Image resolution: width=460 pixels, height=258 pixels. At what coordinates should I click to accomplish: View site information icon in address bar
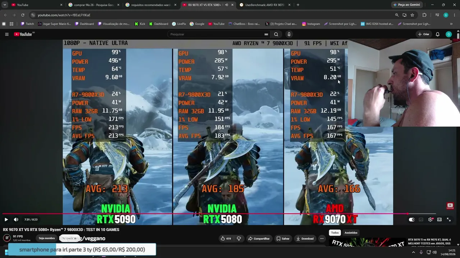33,15
